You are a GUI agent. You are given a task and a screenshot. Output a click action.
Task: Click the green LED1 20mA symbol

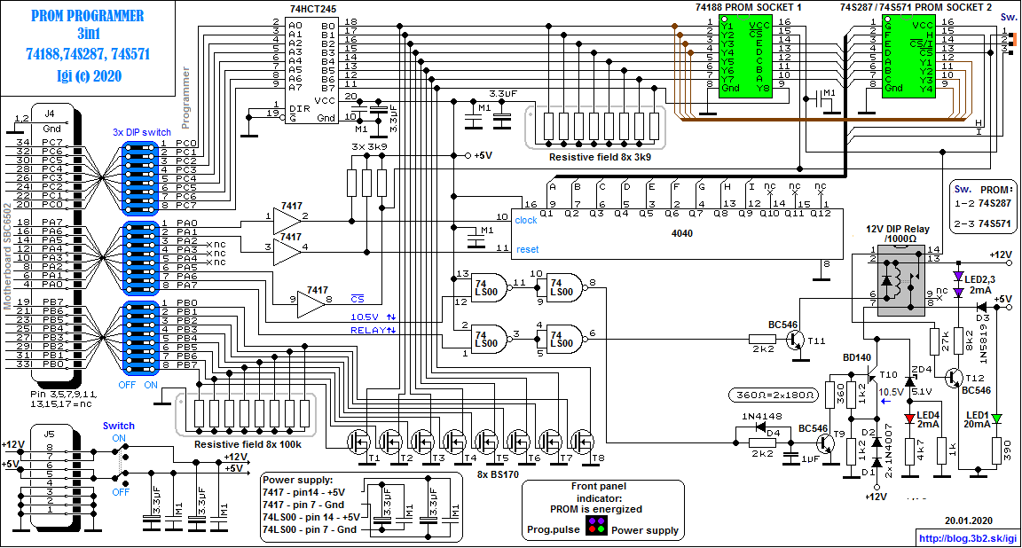[996, 418]
